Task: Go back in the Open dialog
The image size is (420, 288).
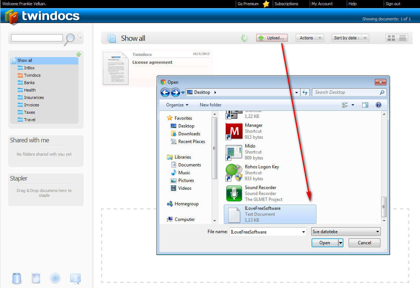Action: coord(165,93)
